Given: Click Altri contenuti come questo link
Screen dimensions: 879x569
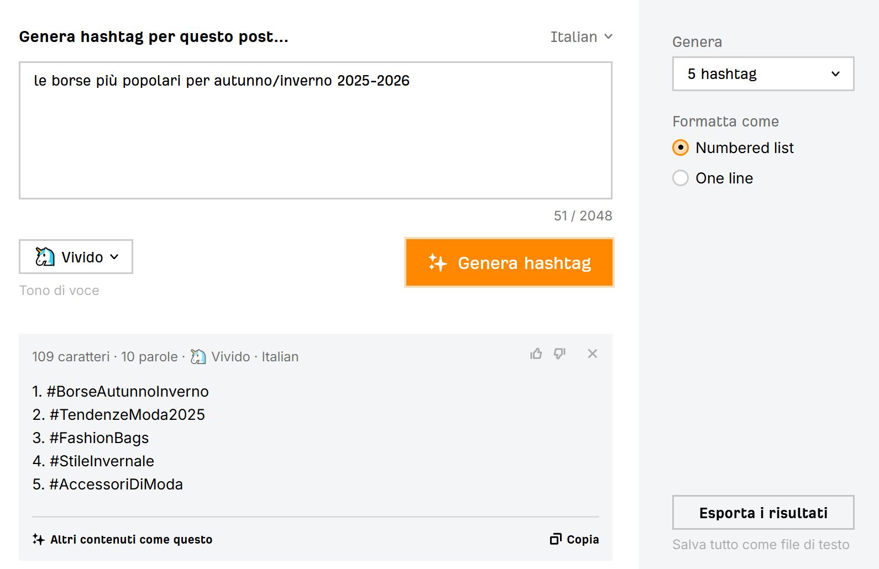Looking at the screenshot, I should point(131,539).
